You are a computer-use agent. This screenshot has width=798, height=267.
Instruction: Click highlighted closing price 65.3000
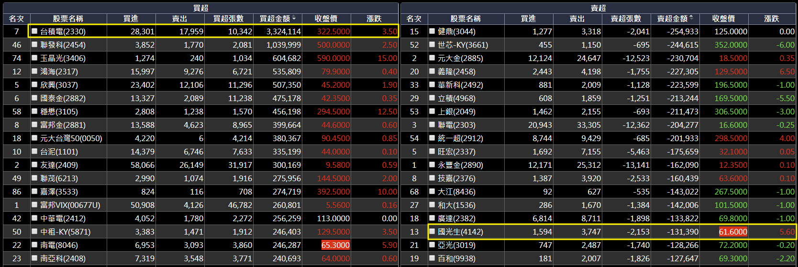[x=335, y=245]
